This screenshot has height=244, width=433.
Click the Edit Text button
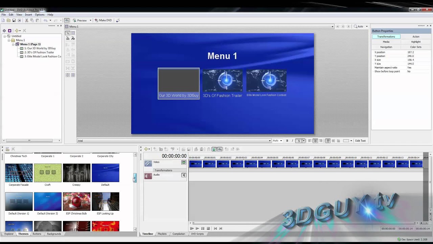click(x=360, y=141)
